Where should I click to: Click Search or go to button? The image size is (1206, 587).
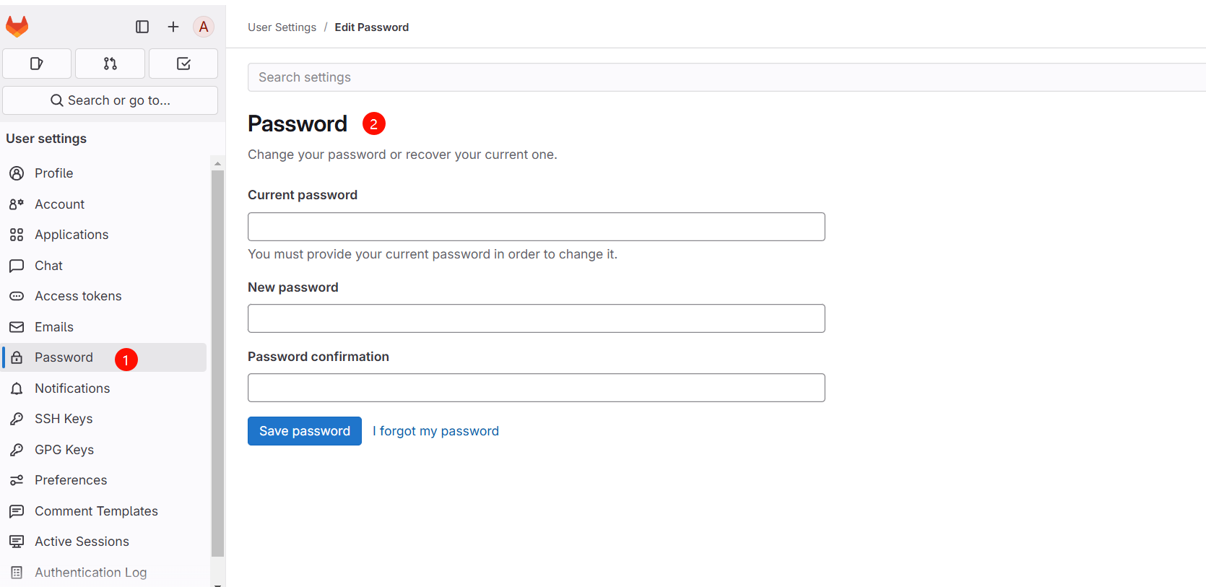(110, 100)
